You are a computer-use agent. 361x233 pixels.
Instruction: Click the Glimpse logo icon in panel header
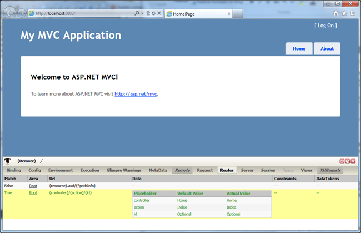point(8,161)
